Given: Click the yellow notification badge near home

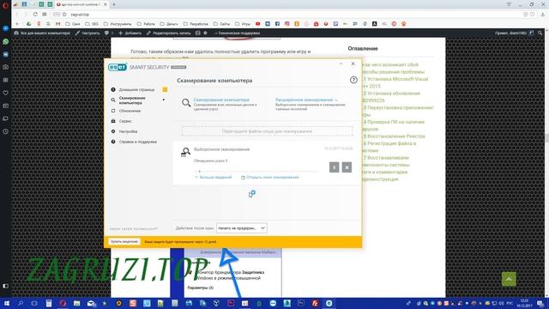Looking at the screenshot, I should 165,89.
